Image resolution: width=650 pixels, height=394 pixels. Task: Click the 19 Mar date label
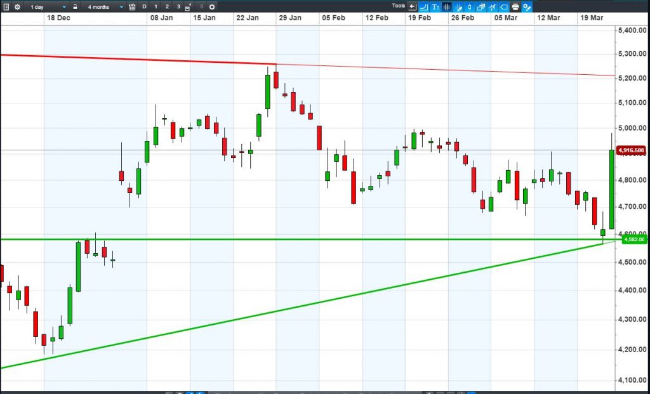pos(592,18)
